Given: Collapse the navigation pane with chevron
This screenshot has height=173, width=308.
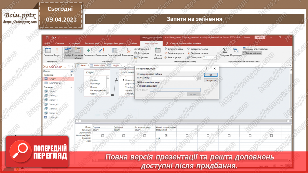Looking at the screenshot, I should pos(72,66).
